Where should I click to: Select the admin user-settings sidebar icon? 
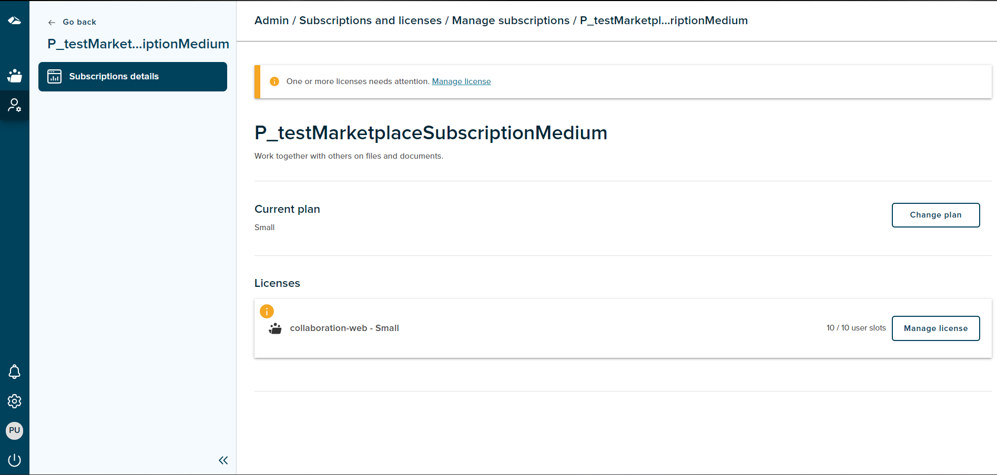(14, 106)
